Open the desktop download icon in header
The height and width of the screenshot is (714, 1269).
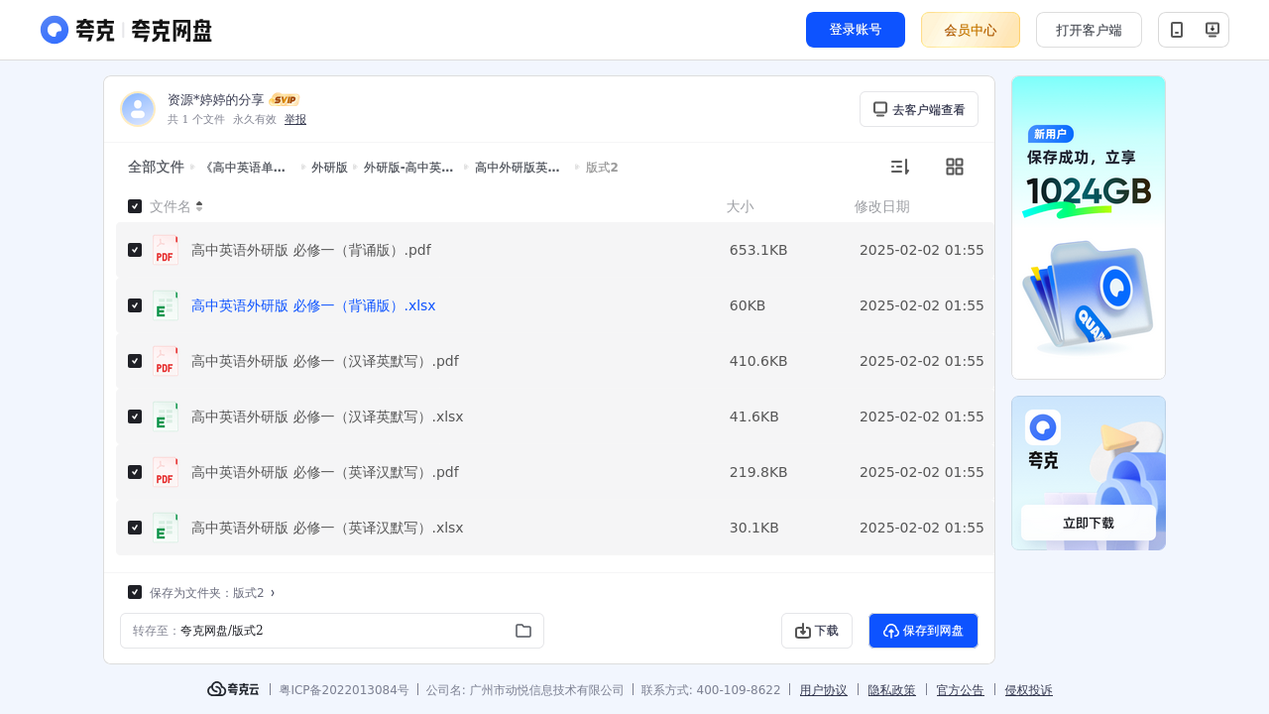pyautogui.click(x=1211, y=30)
